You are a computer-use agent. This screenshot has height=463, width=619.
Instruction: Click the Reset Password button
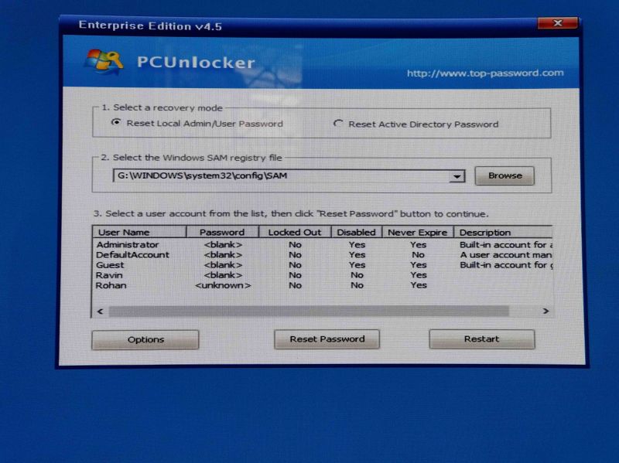click(327, 339)
